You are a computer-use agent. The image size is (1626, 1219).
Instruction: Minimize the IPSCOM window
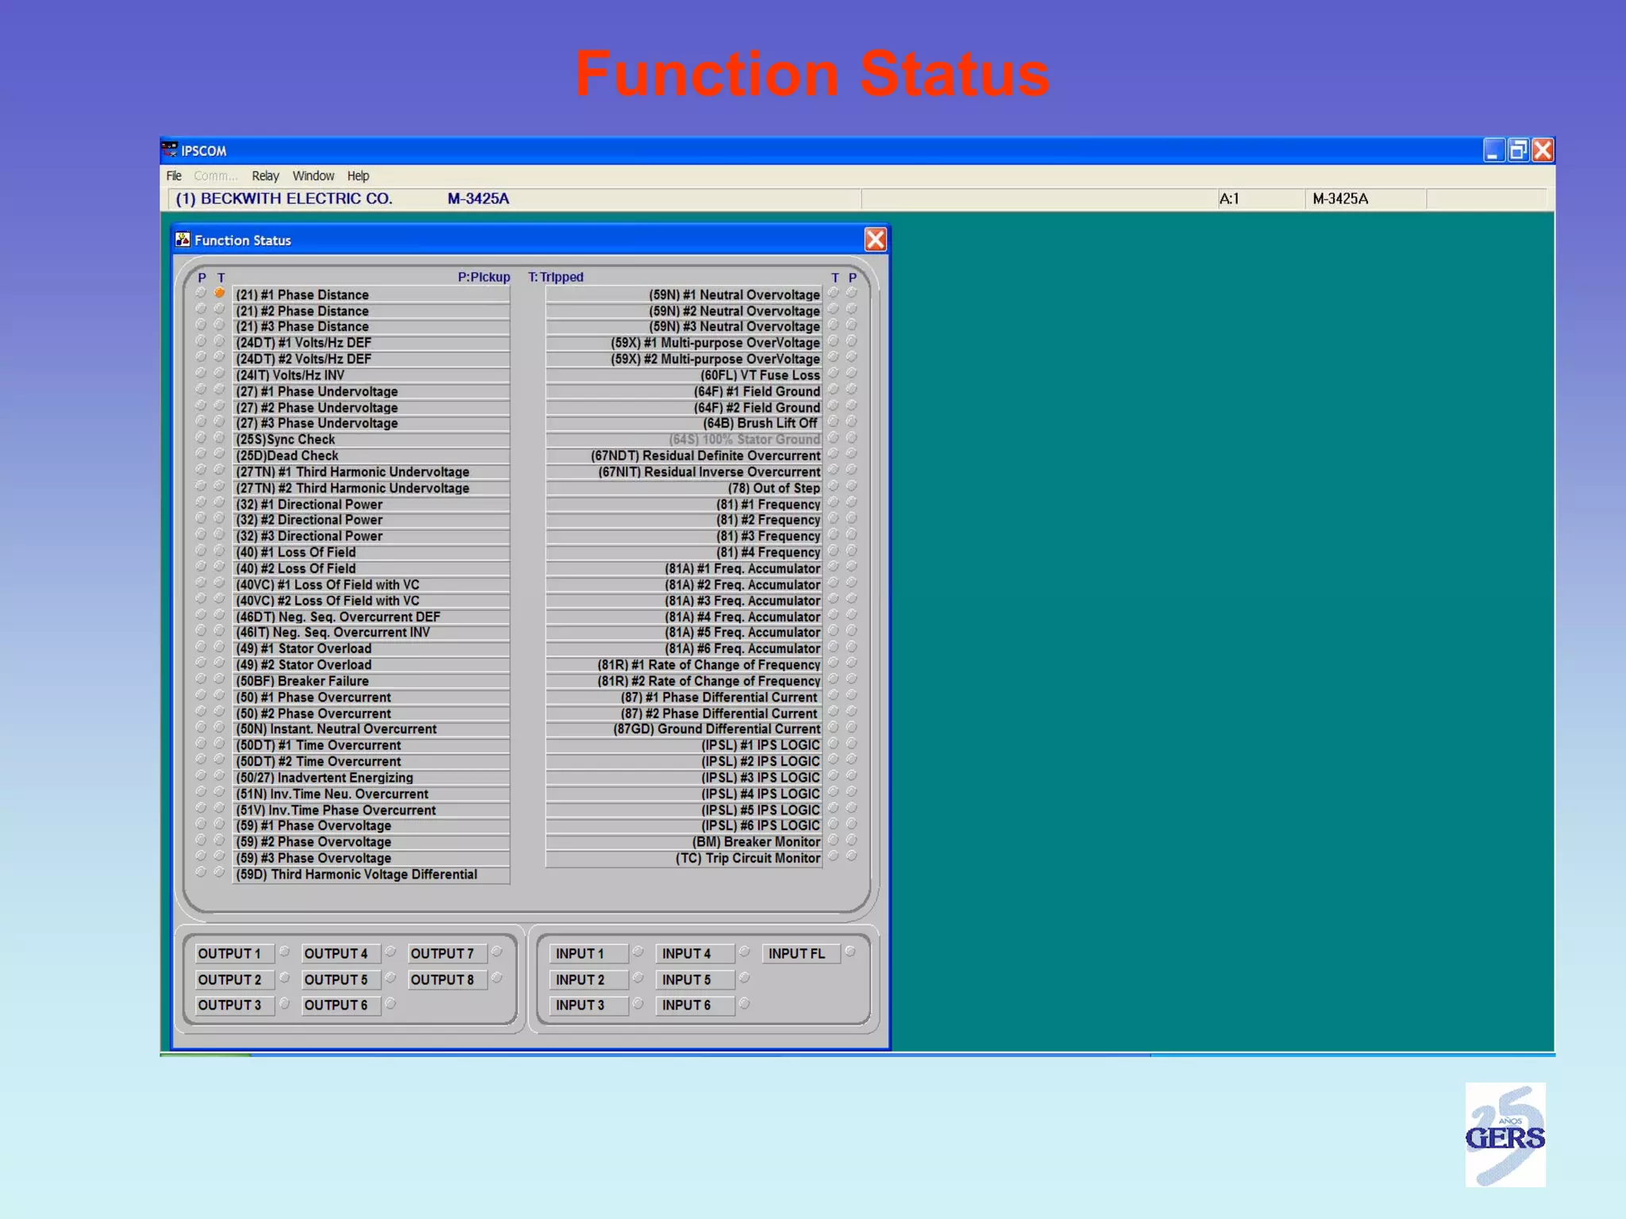tap(1493, 150)
